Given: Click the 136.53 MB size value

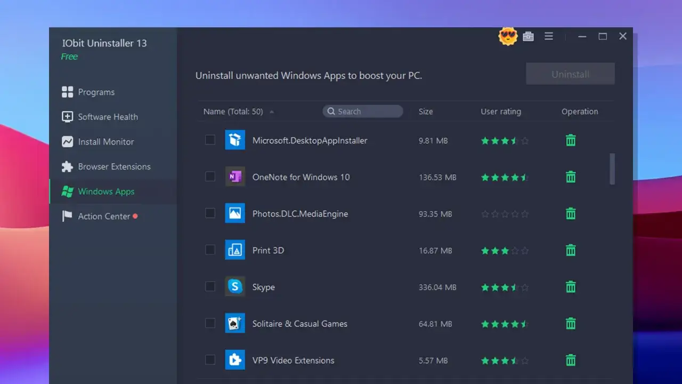Looking at the screenshot, I should click(x=437, y=177).
